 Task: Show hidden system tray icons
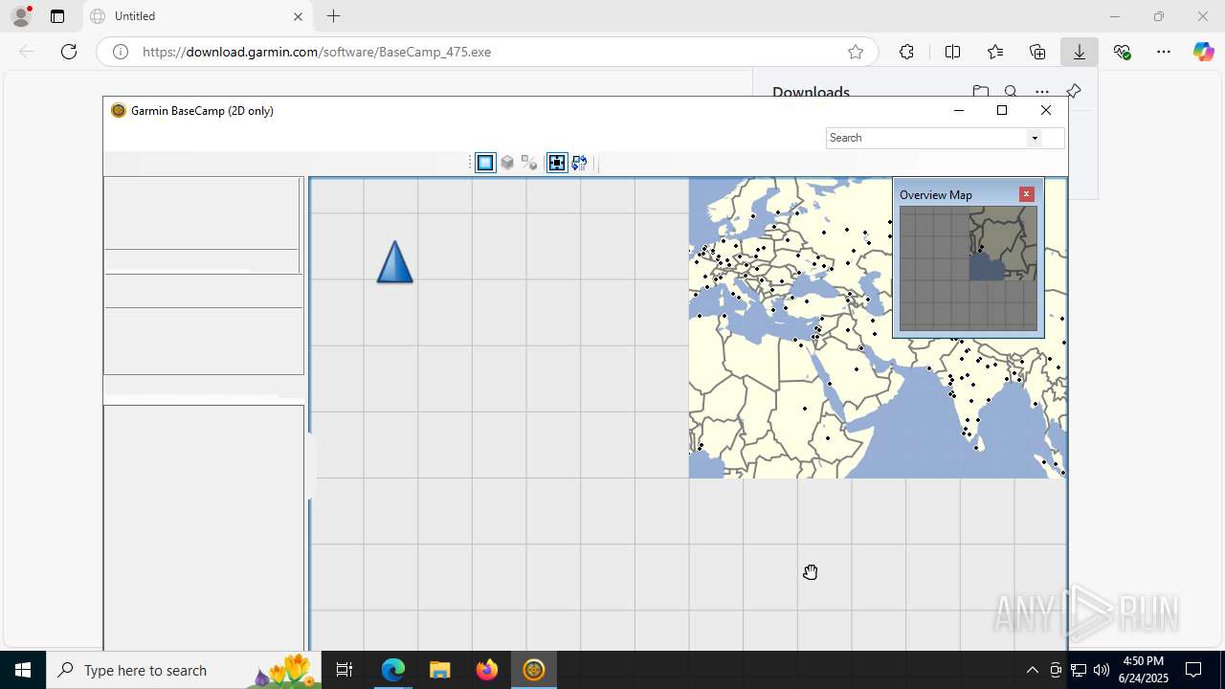click(x=1032, y=670)
